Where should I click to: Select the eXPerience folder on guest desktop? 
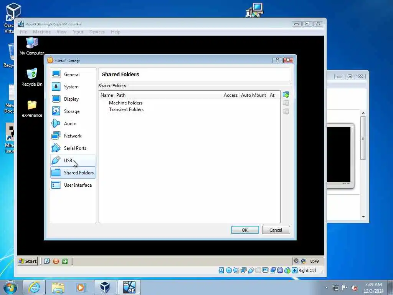[x=32, y=109]
